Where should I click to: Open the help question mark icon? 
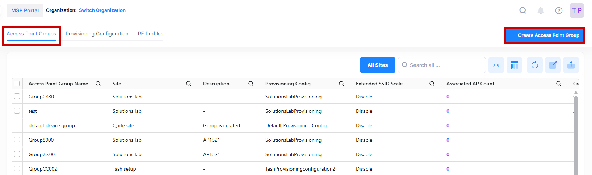click(559, 10)
